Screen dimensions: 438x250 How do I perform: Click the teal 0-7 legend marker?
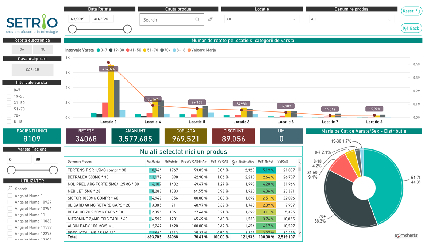[99, 50]
